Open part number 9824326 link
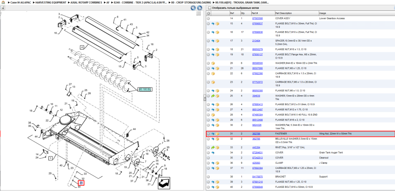Viewport: 395px width, 191px height. click(x=257, y=125)
